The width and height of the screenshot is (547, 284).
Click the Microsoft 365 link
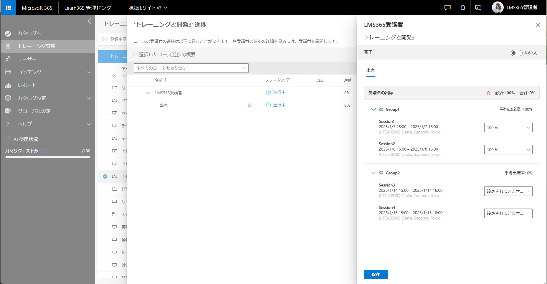tap(37, 8)
